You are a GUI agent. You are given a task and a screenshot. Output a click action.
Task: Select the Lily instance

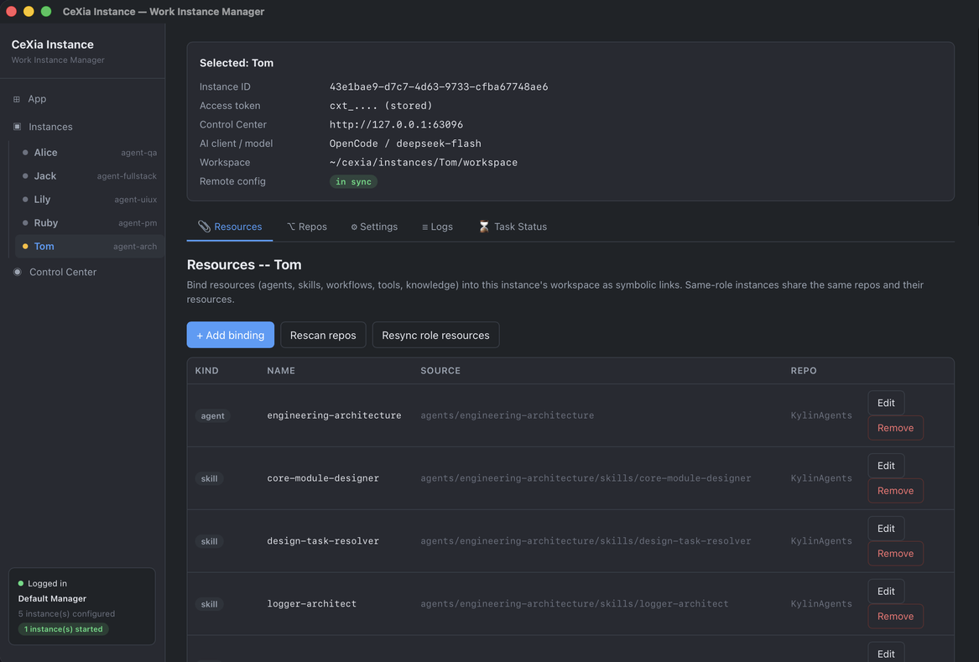tap(89, 200)
